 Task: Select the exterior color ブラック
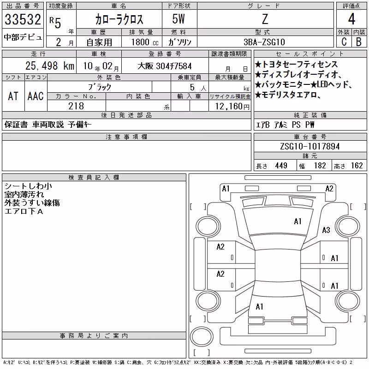[100, 87]
